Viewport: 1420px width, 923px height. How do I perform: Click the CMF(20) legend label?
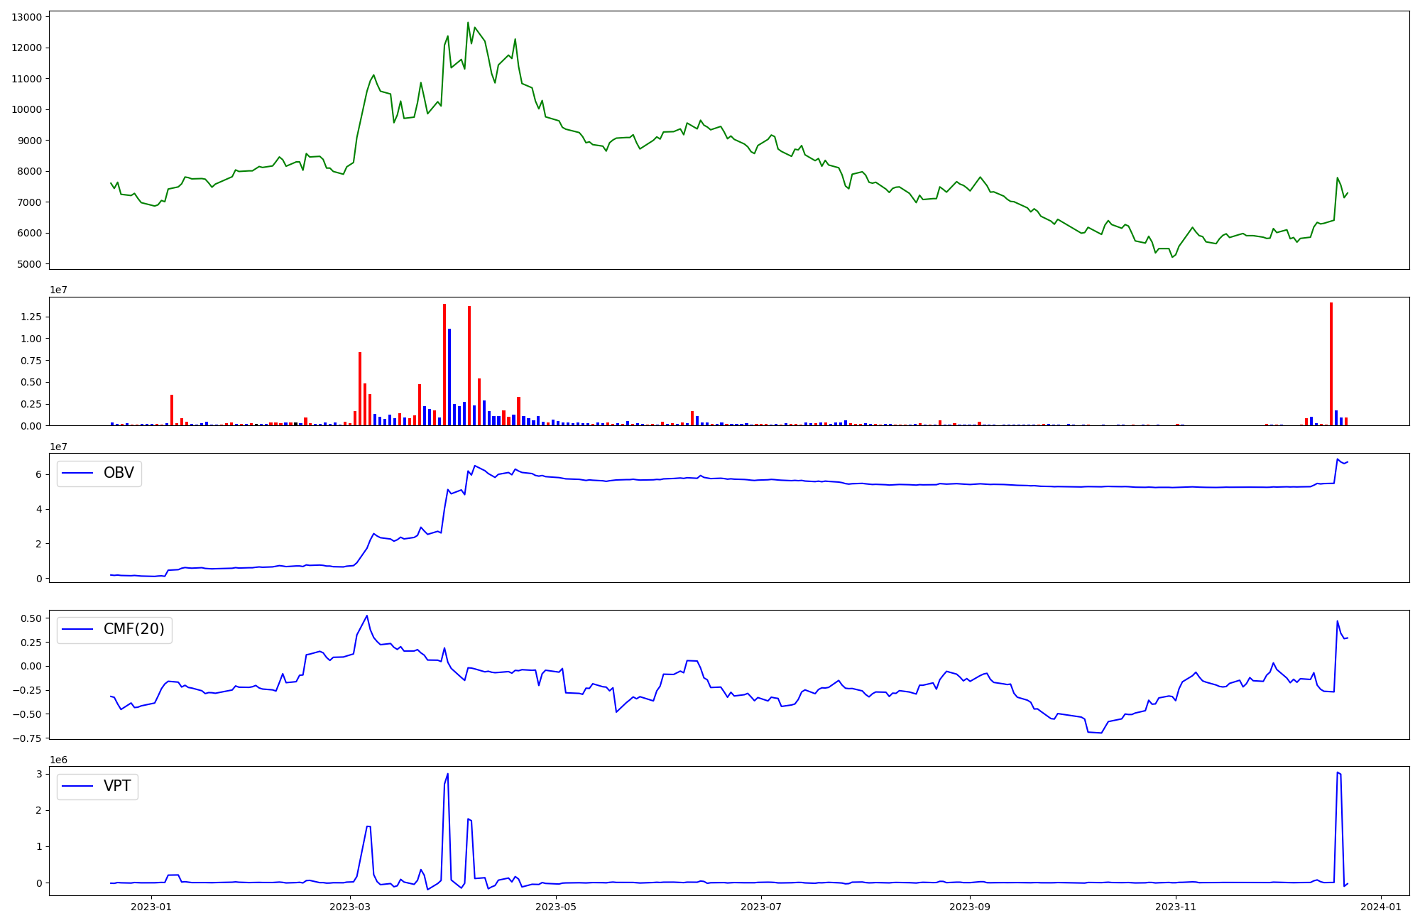point(133,629)
